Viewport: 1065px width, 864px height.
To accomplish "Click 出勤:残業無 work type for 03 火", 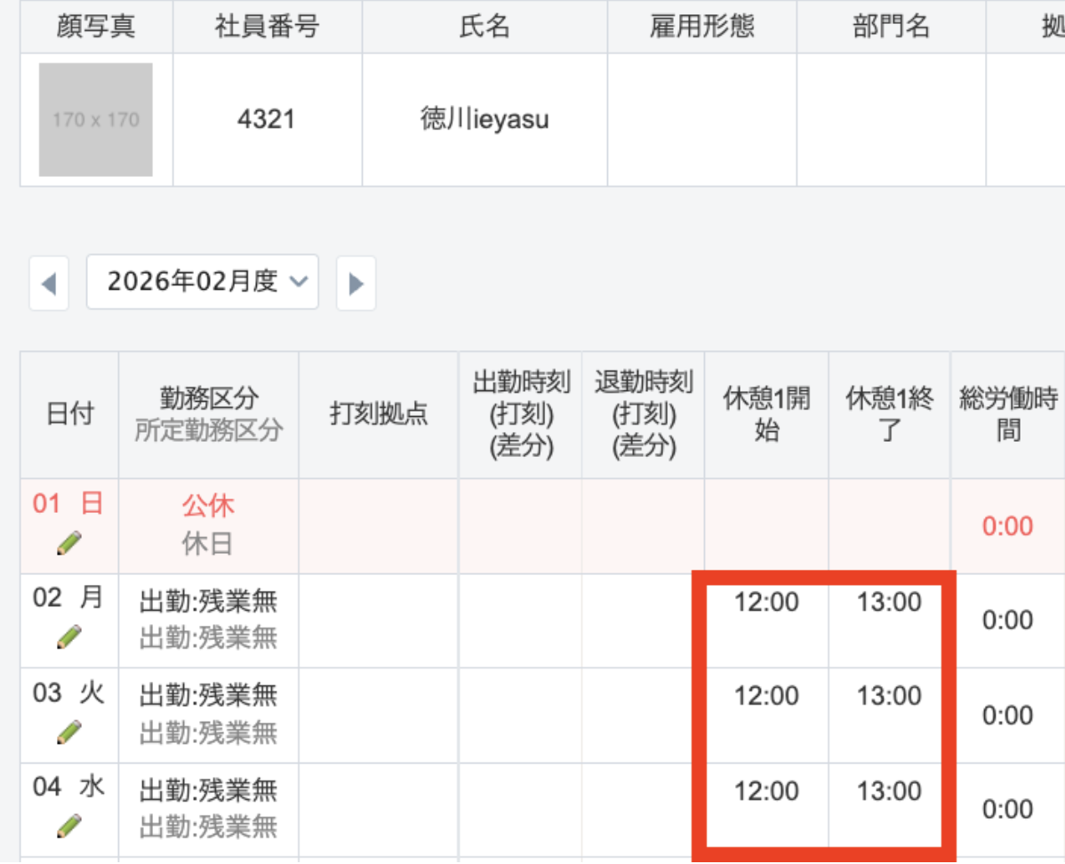I will tap(208, 696).
